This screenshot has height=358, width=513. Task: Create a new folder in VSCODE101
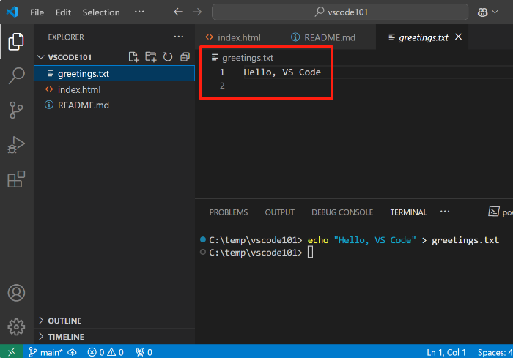[x=151, y=57]
